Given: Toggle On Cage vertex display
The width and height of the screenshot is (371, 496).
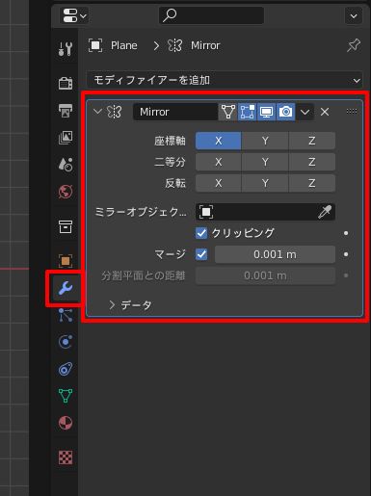Looking at the screenshot, I should click(x=228, y=112).
